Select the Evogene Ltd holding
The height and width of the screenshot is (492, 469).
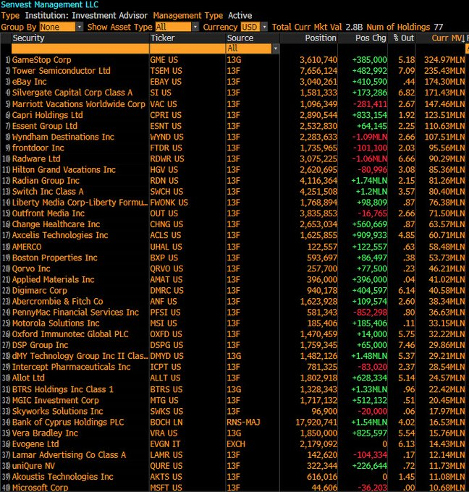tap(35, 444)
